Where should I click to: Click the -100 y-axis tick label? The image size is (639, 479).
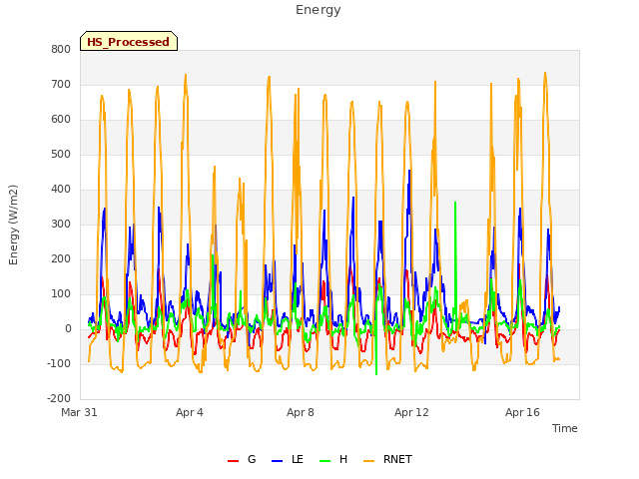tap(59, 363)
